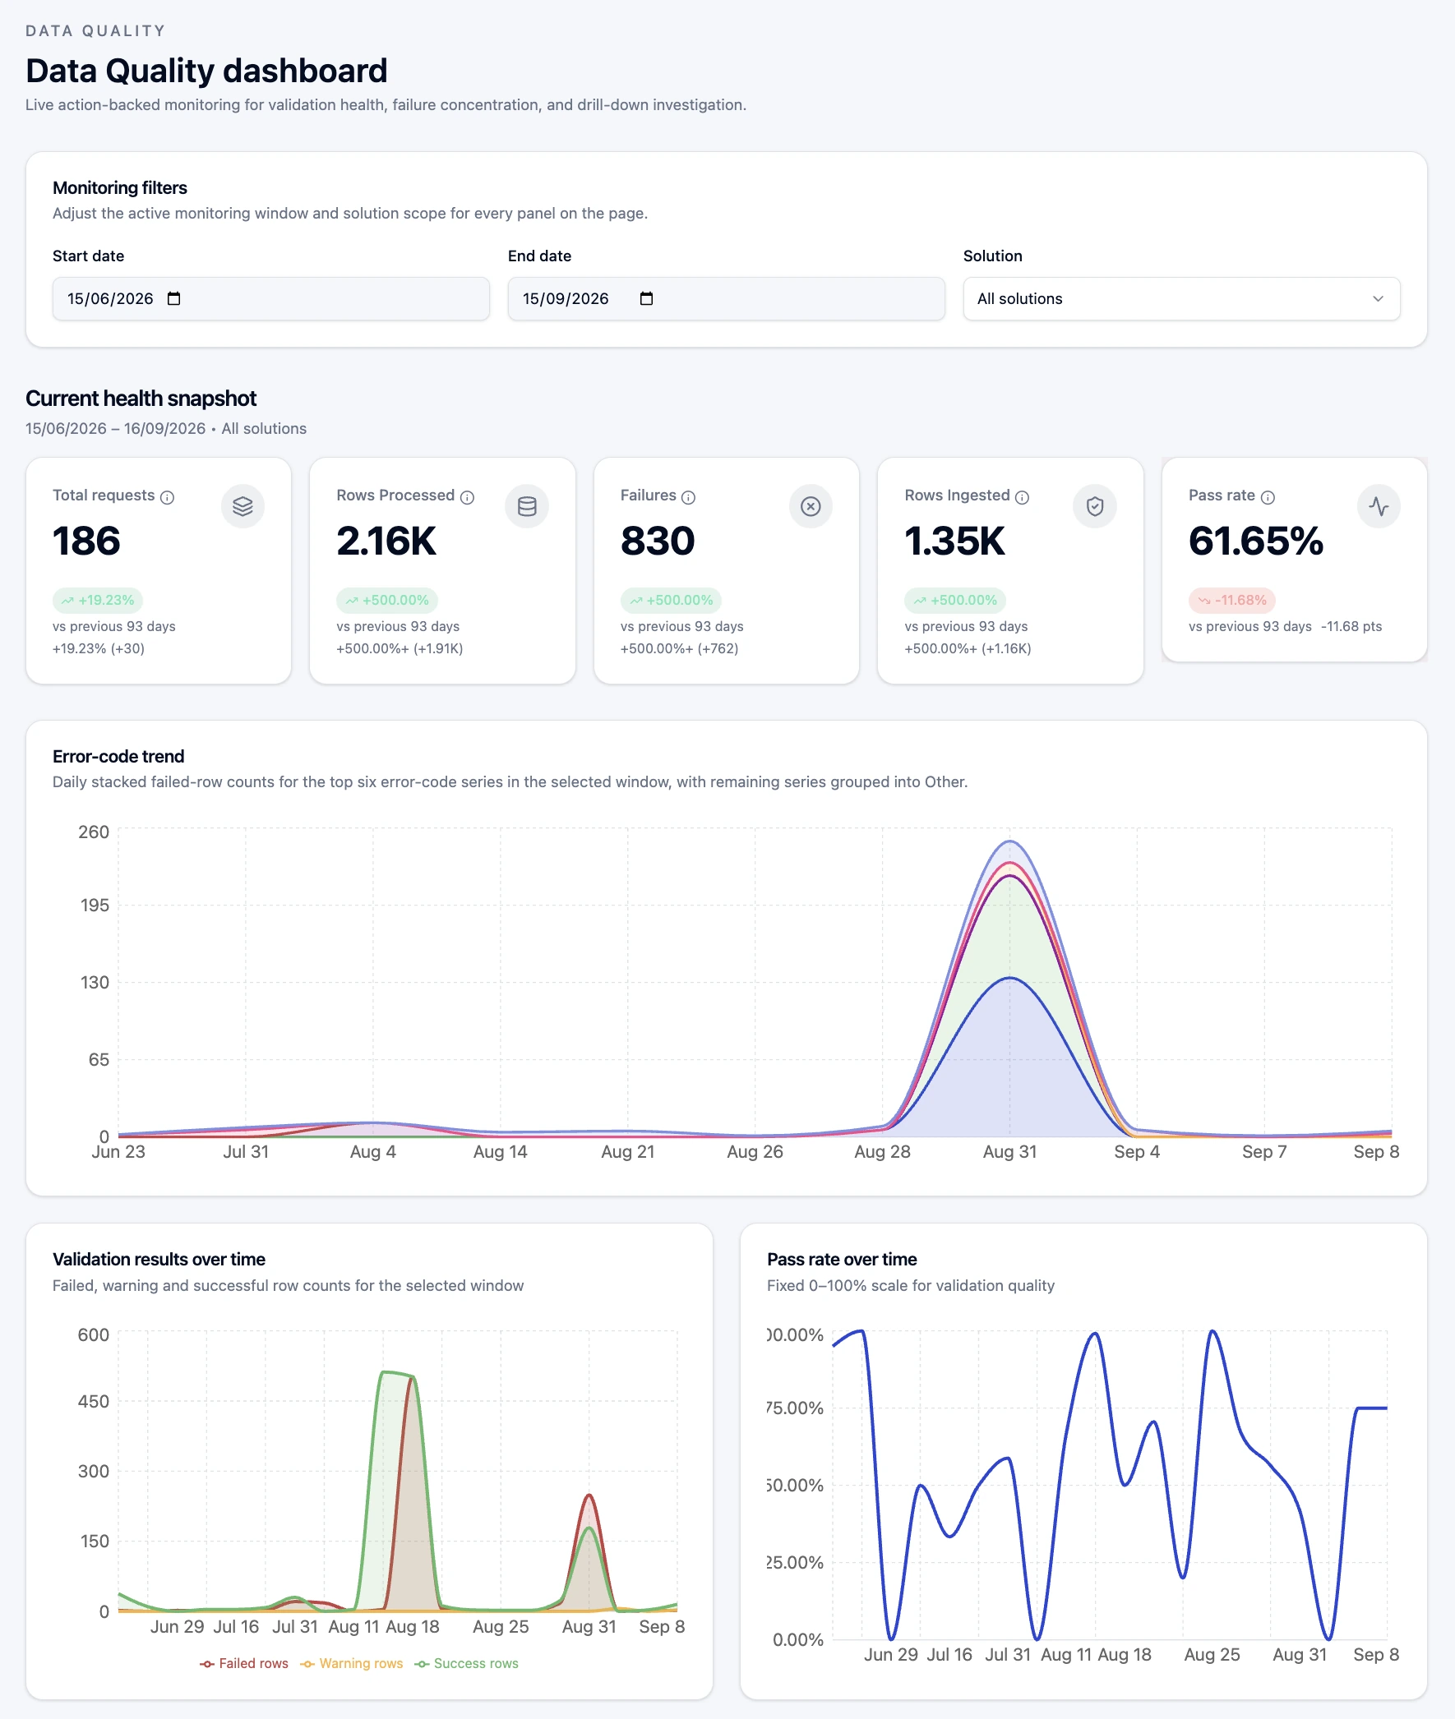
Task: Click the layers icon on Total requests card
Action: click(242, 506)
